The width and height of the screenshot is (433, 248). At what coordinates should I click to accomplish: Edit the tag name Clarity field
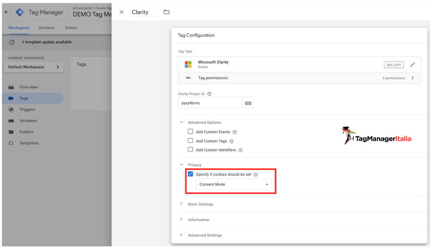click(145, 12)
